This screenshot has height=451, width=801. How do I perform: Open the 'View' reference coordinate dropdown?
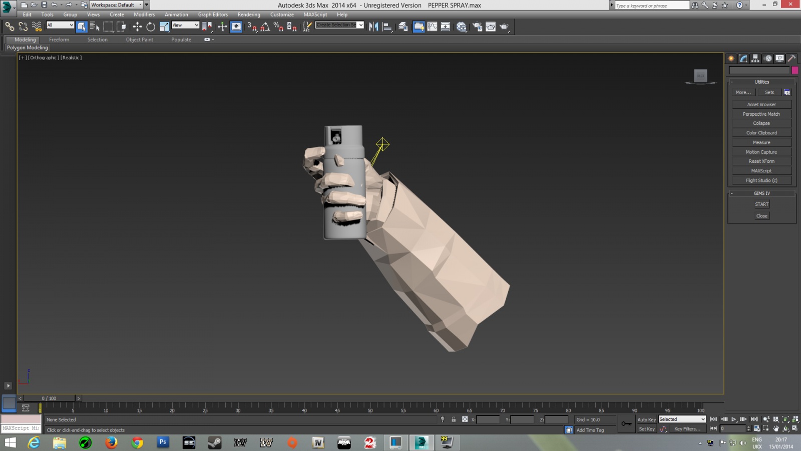click(185, 25)
